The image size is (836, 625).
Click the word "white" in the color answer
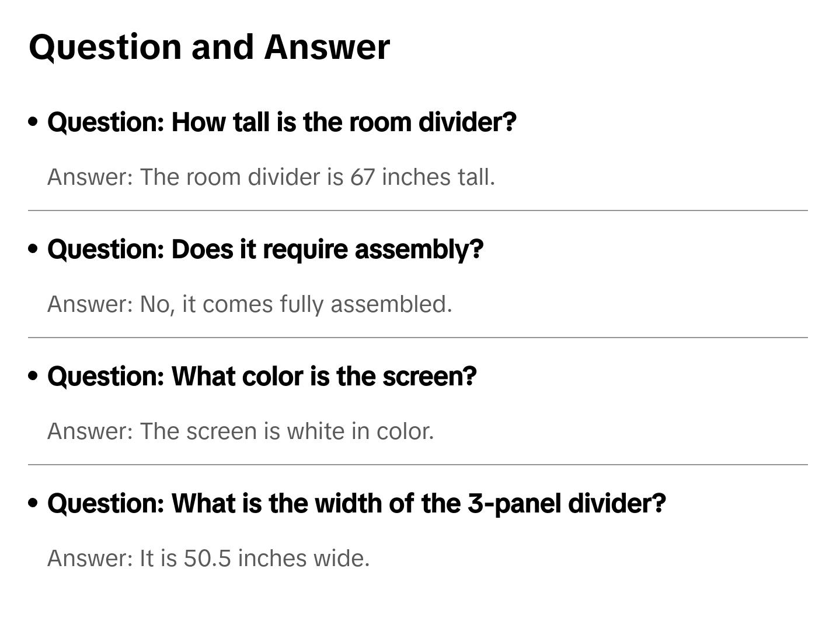click(316, 431)
